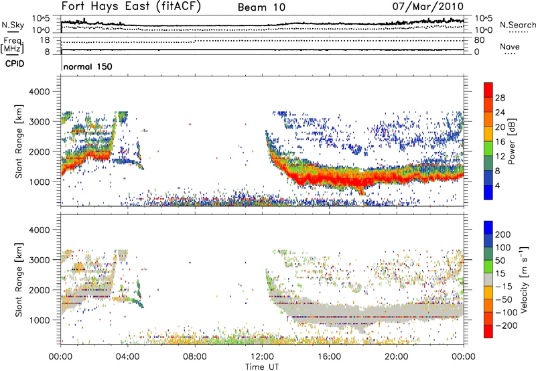The image size is (536, 371).
Task: Click the "28" label on the power scale
Action: 500,98
